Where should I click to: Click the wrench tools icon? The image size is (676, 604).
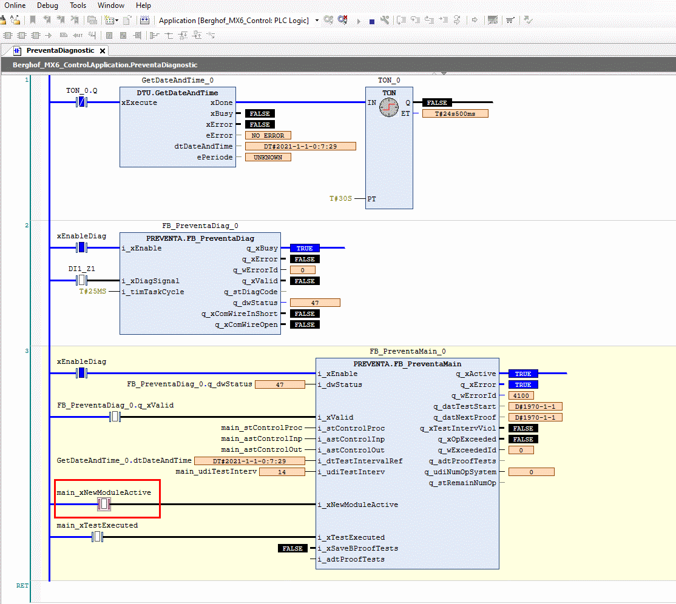(x=385, y=20)
